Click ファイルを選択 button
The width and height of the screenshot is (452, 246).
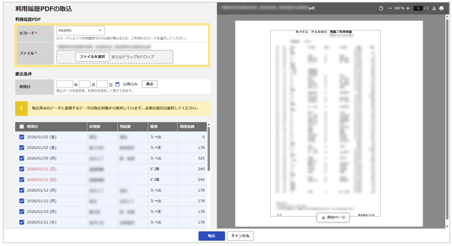(x=92, y=57)
